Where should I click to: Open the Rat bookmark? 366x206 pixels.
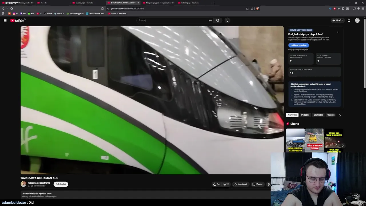[x=23, y=13]
